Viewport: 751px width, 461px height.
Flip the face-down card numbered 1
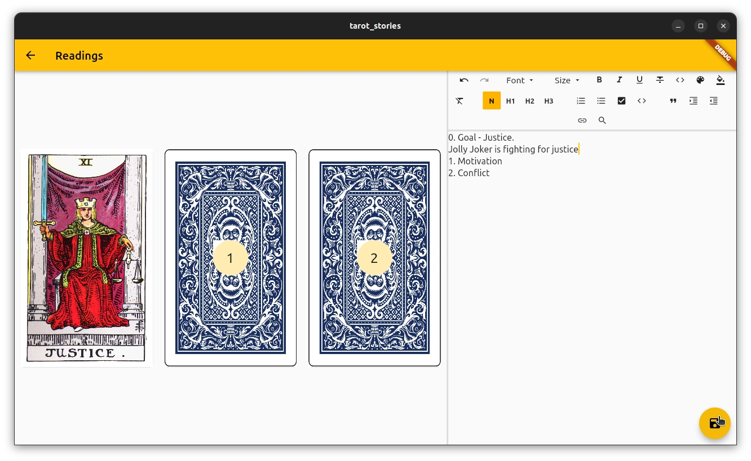[x=231, y=258]
